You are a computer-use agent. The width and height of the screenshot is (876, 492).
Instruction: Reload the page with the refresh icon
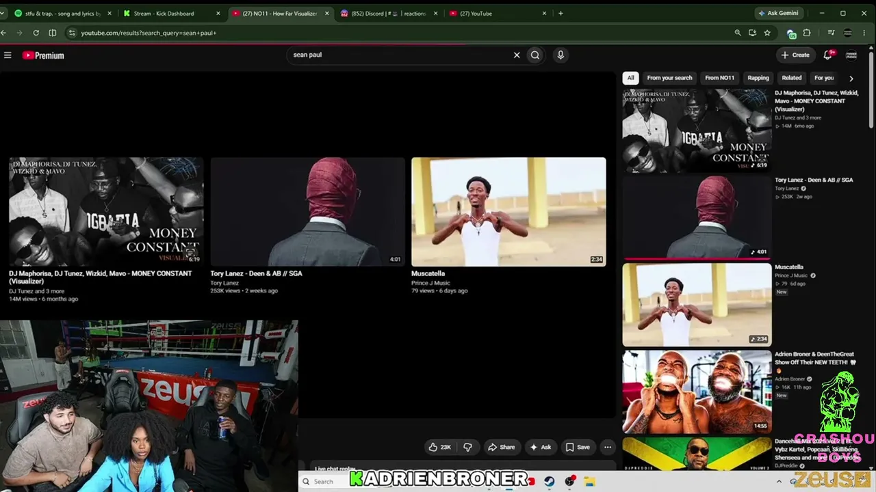36,33
